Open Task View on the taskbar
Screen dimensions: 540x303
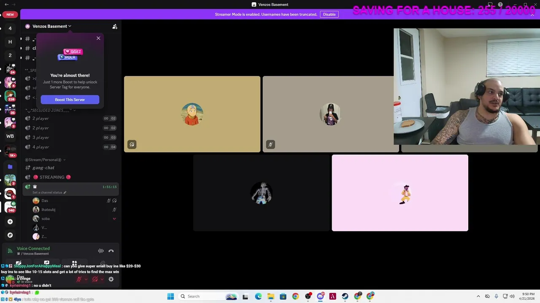coord(245,296)
